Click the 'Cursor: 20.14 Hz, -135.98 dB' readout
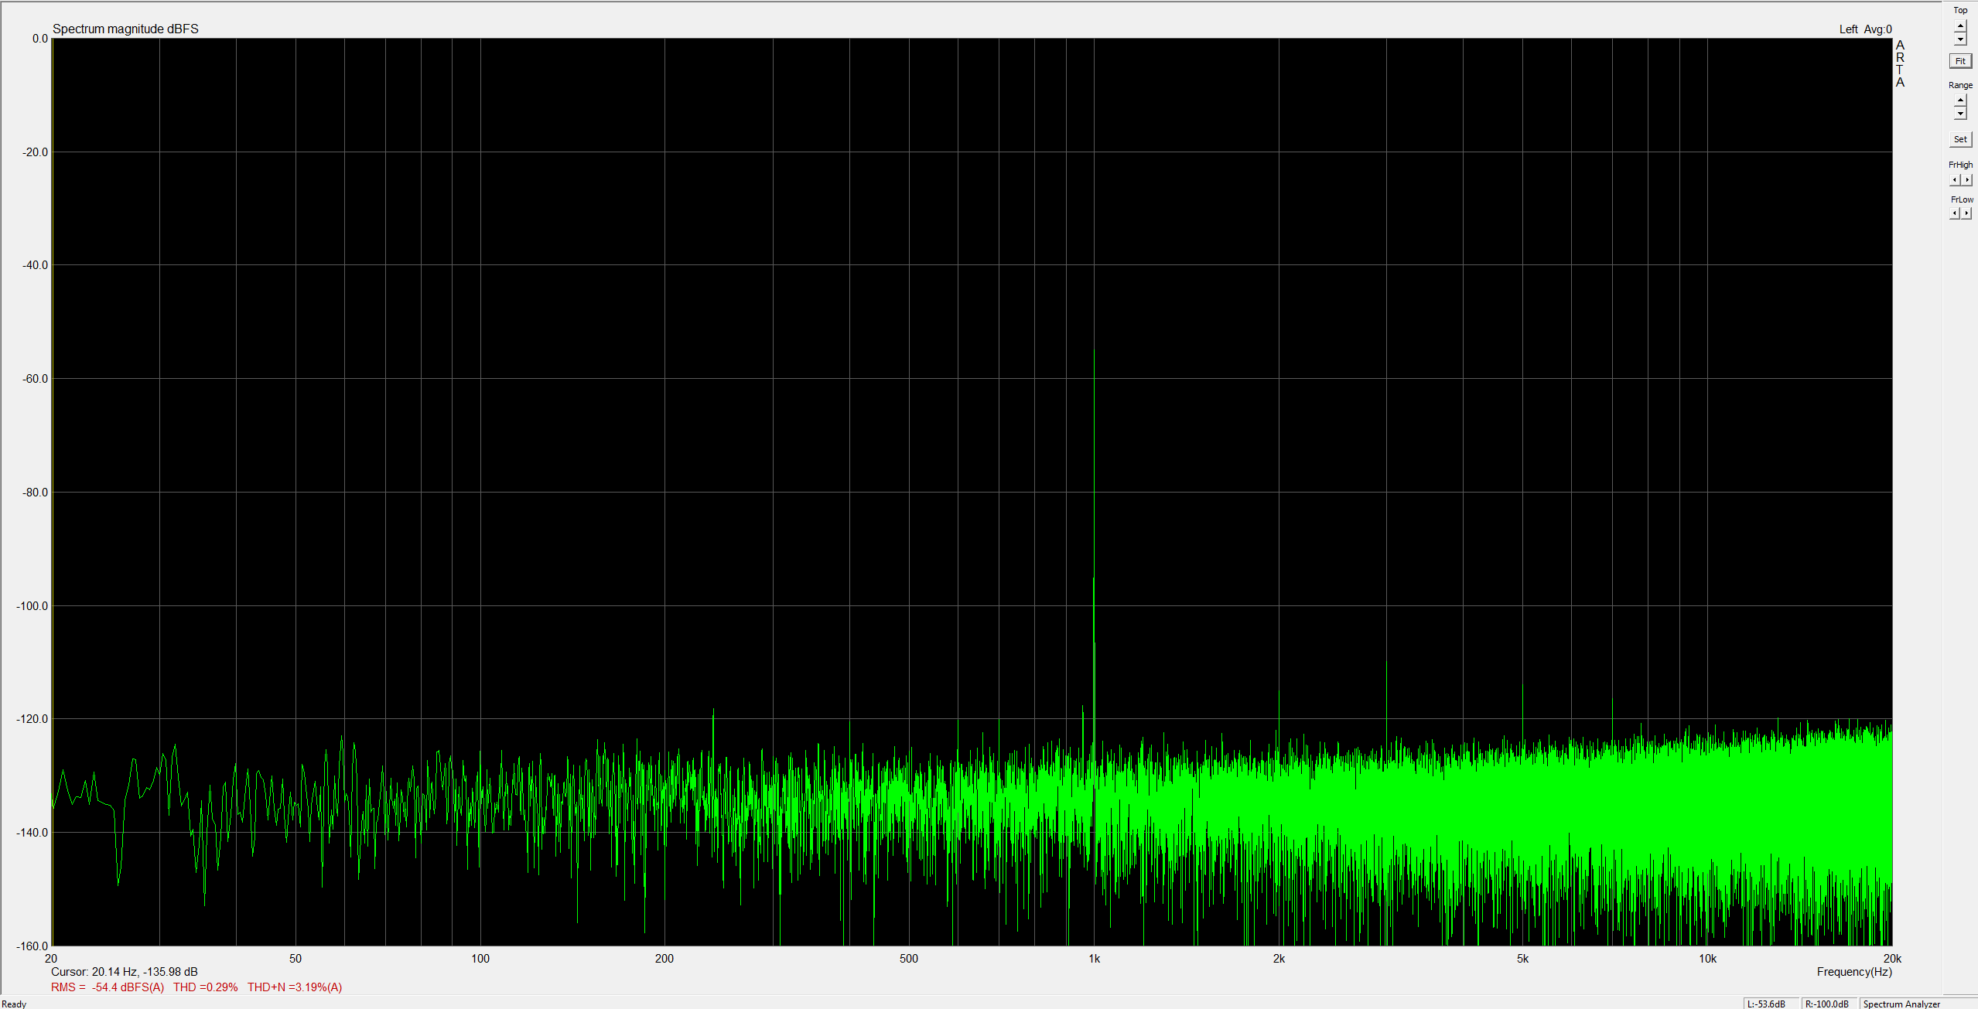 [125, 971]
